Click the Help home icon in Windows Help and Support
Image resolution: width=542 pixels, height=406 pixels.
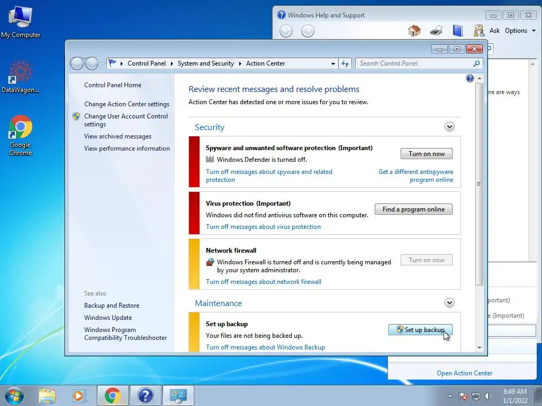(414, 31)
